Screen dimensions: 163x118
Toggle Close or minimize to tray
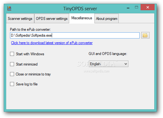coord(12,74)
